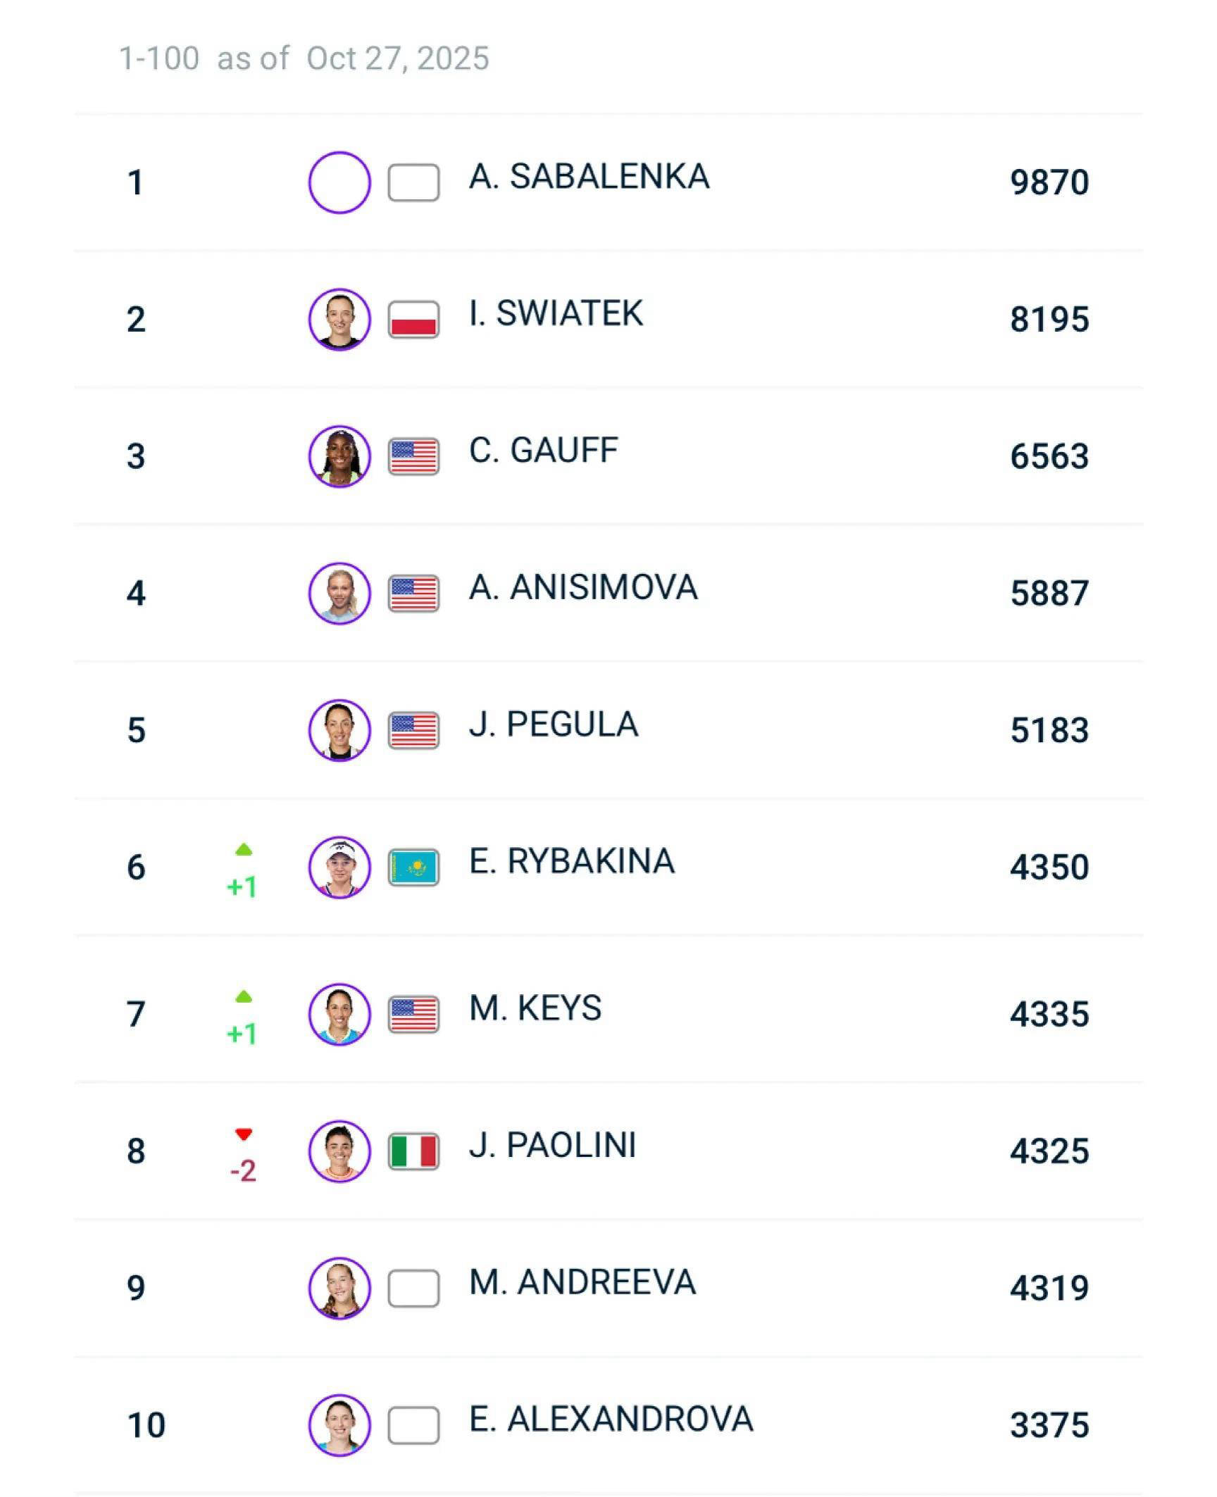Open E. ALEXANDROVA's player page
The width and height of the screenshot is (1217, 1497).
[x=611, y=1419]
